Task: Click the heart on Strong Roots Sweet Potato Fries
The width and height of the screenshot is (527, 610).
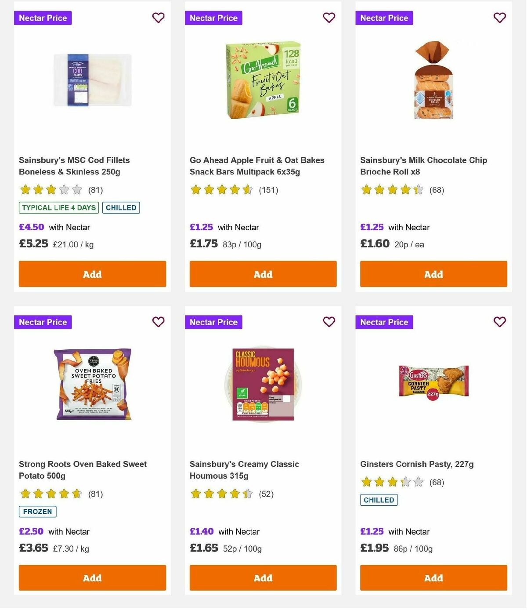Action: 158,322
